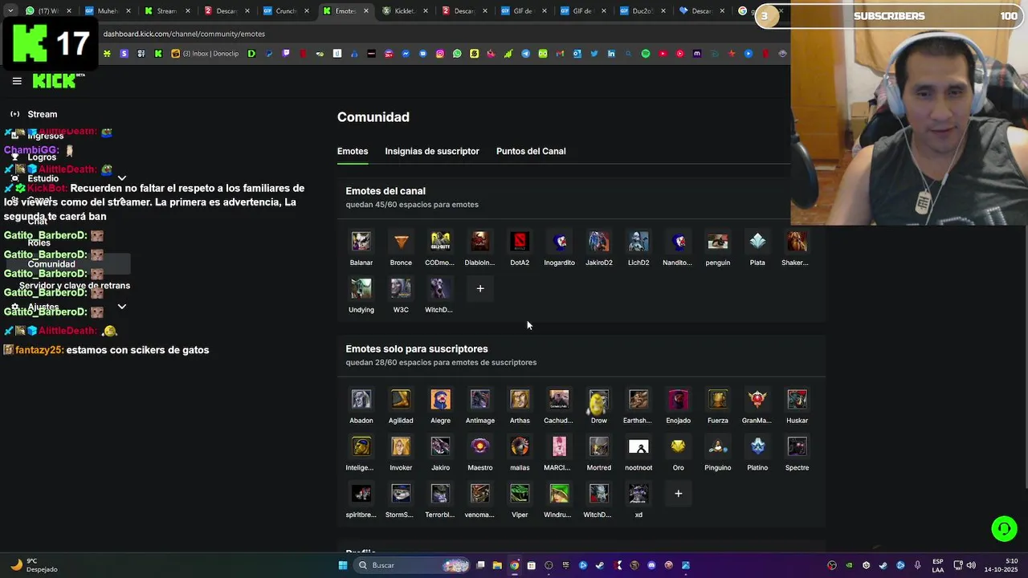Open the penguin channel emote
1028x578 pixels.
point(718,242)
